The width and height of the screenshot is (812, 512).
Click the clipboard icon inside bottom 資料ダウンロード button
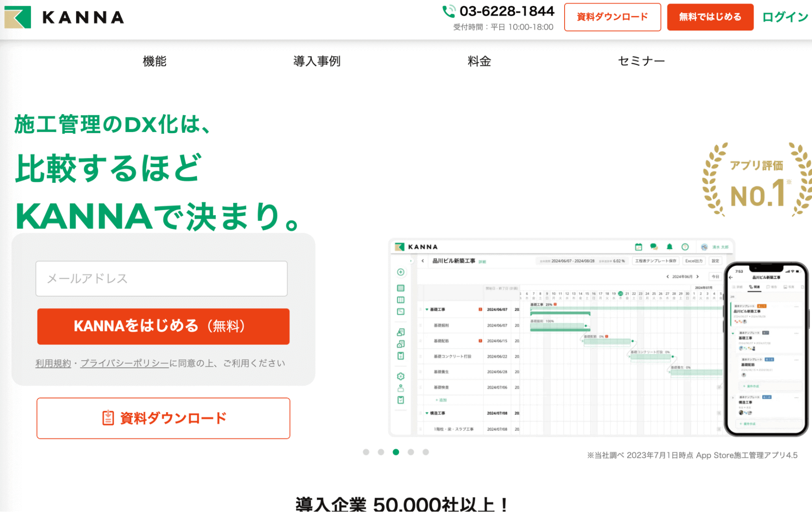point(108,418)
